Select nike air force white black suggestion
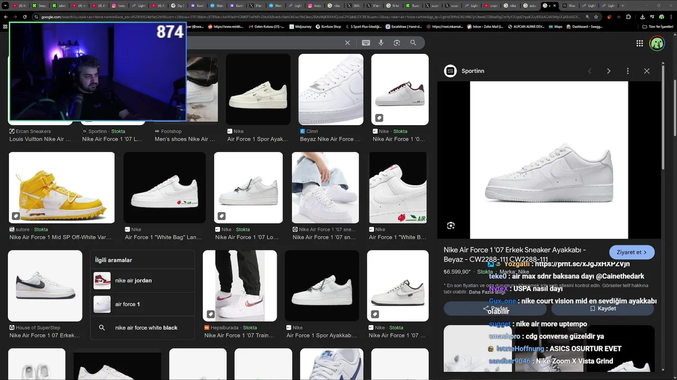This screenshot has width=677, height=380. point(143,328)
